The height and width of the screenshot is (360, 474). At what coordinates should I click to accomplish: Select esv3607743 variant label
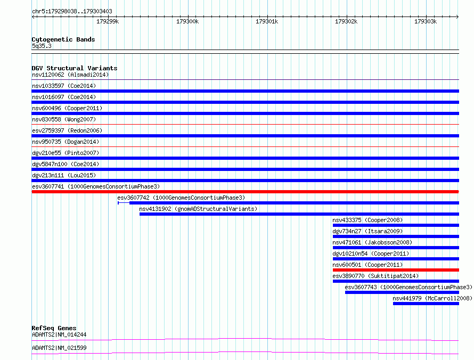point(408,287)
